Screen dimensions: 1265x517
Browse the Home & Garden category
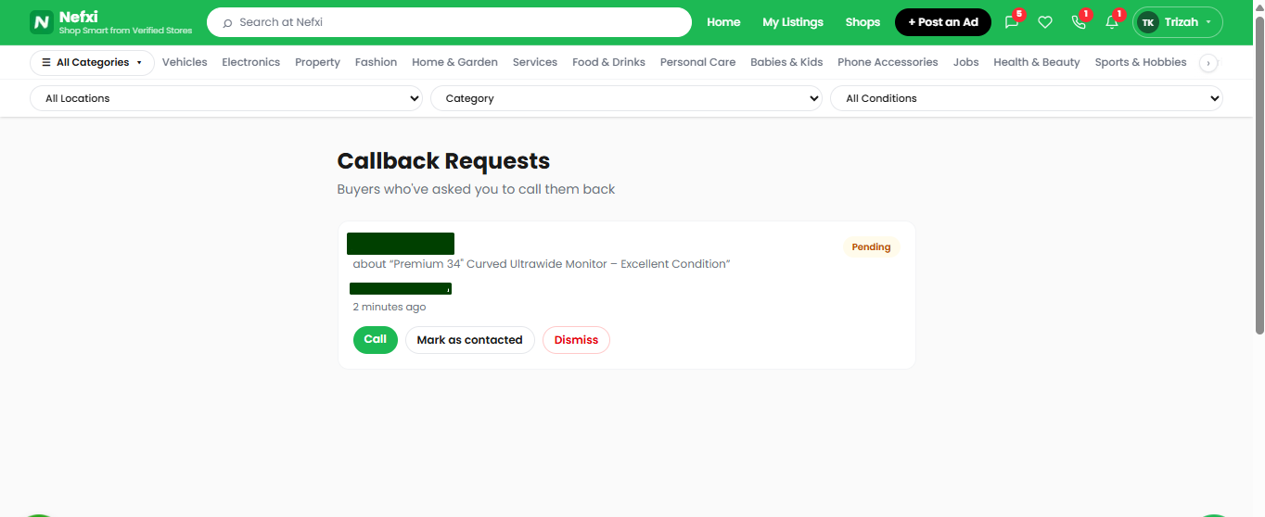click(454, 62)
